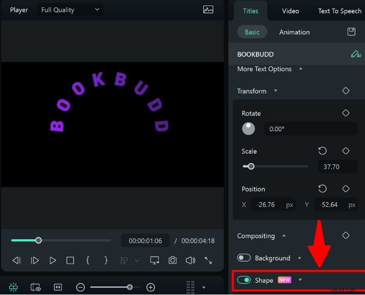Collapse the Transform section
Screen dimensions: 365x295
276,91
